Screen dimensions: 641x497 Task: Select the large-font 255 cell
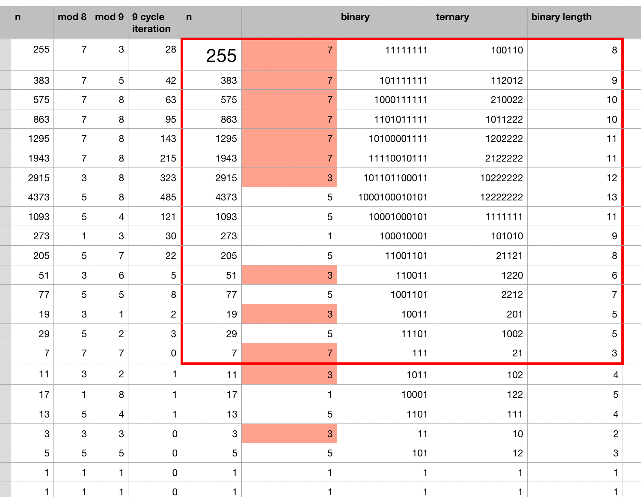click(x=212, y=55)
